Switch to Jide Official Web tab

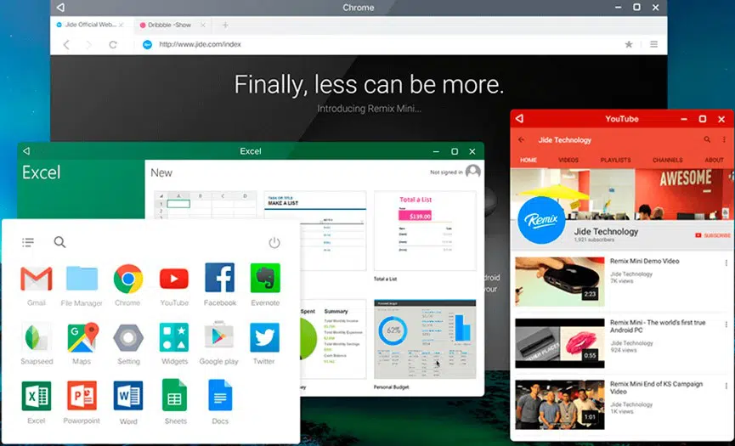tap(90, 25)
